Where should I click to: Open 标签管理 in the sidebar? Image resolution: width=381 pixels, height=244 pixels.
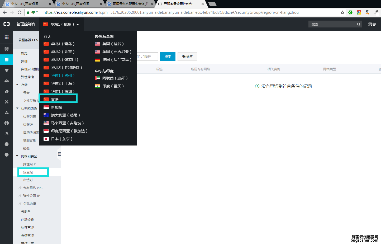click(27, 227)
